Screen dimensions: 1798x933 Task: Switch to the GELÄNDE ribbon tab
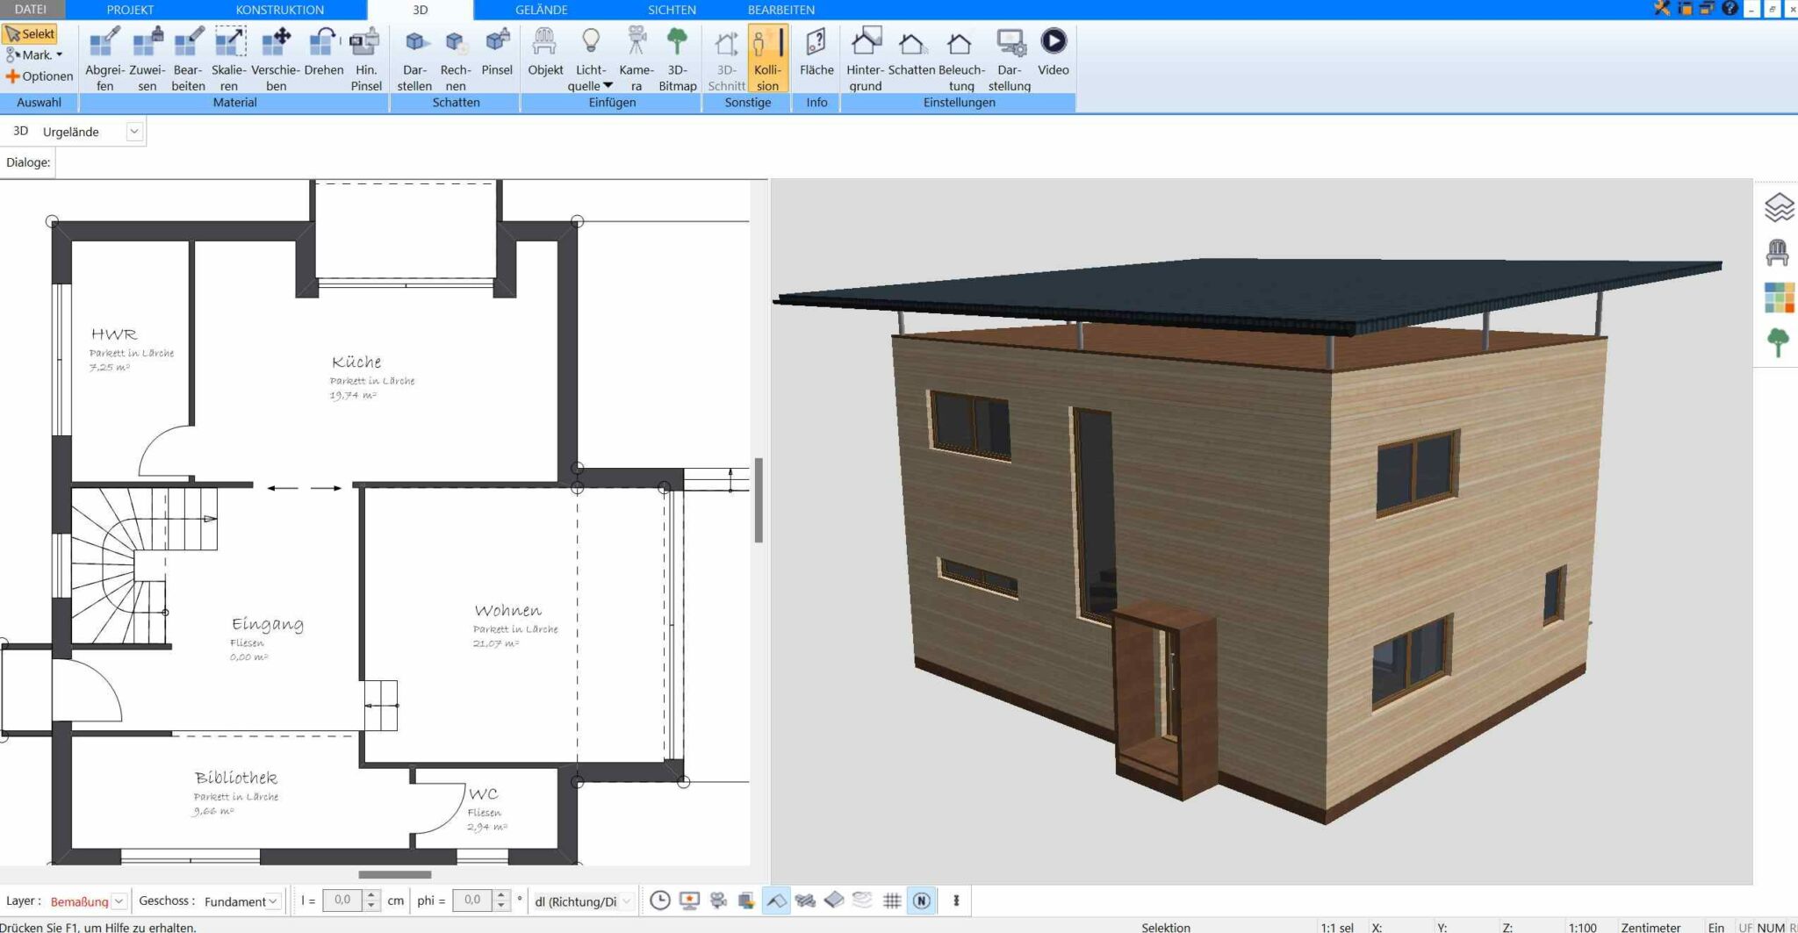(539, 10)
